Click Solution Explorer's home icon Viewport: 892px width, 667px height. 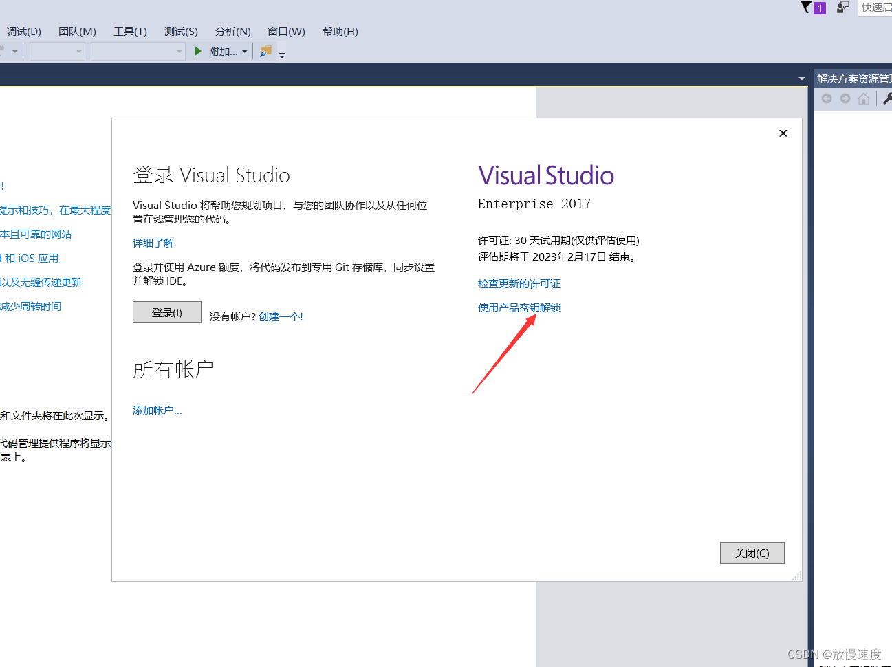pyautogui.click(x=864, y=98)
